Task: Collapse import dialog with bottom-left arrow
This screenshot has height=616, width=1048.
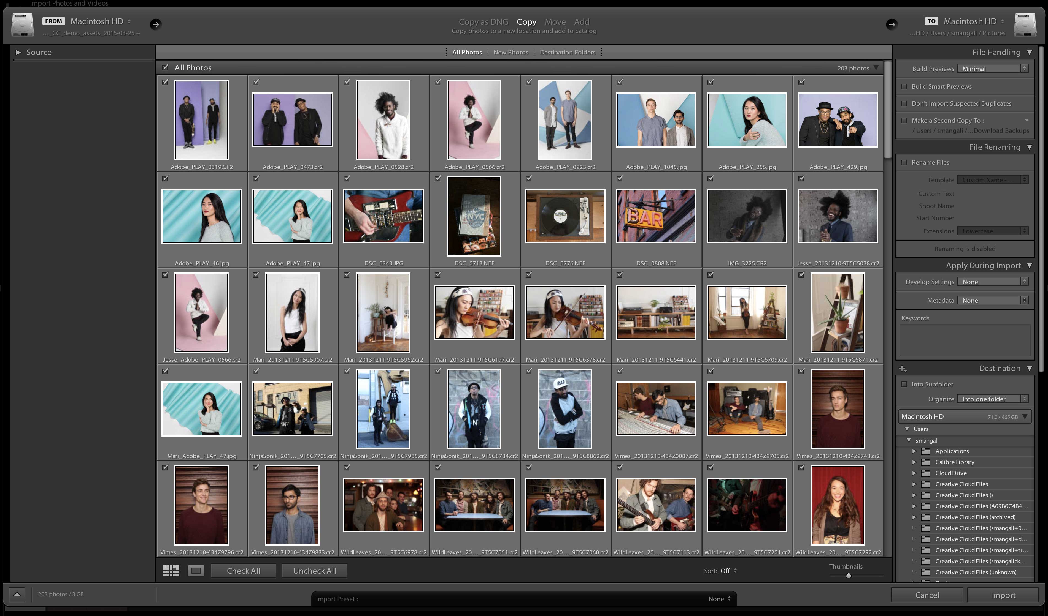Action: pyautogui.click(x=17, y=594)
